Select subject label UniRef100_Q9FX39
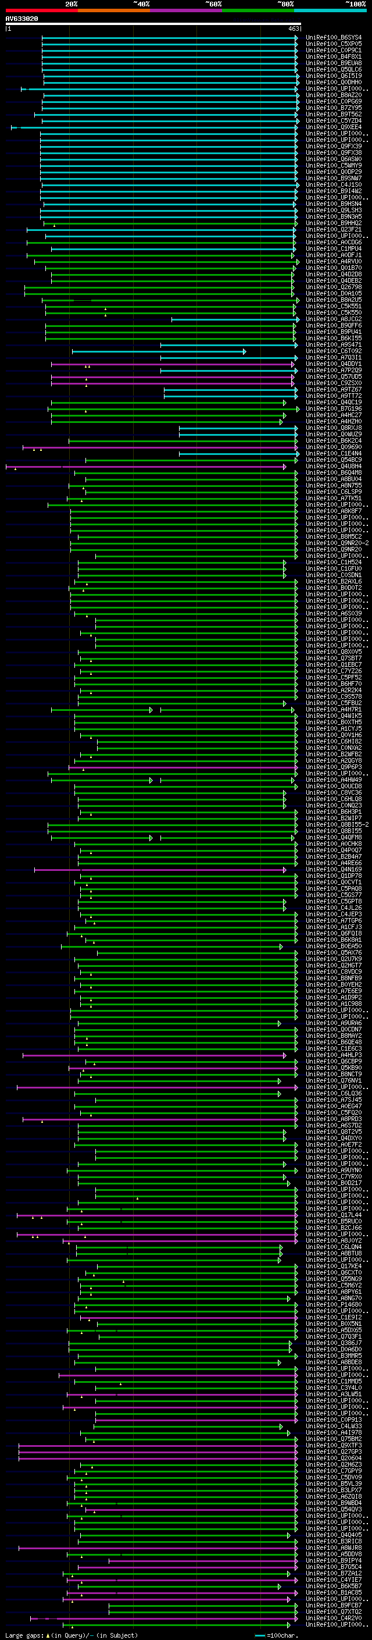372x1640 pixels. pos(333,147)
